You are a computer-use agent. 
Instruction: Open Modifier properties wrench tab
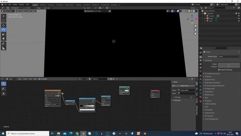(200, 79)
